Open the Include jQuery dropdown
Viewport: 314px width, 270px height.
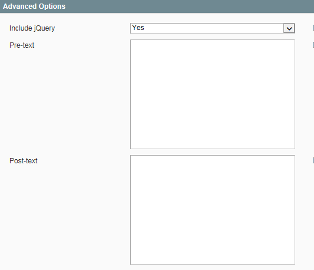[x=213, y=28]
